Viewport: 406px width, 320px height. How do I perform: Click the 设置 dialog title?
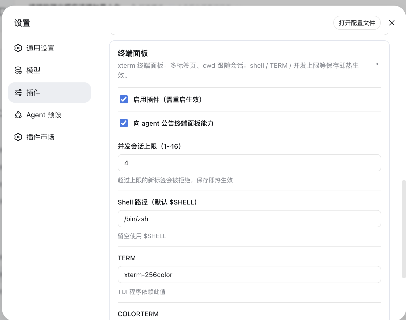point(22,23)
